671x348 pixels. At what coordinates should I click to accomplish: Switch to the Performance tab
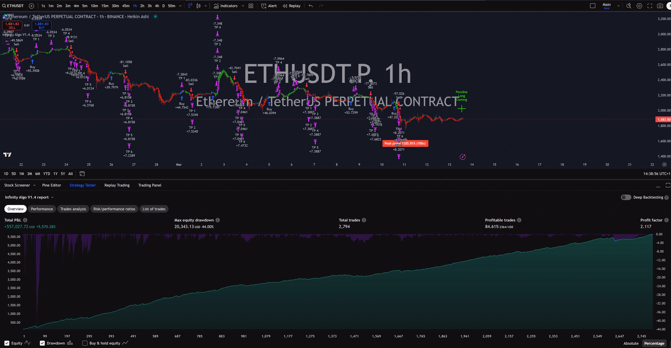pyautogui.click(x=42, y=209)
